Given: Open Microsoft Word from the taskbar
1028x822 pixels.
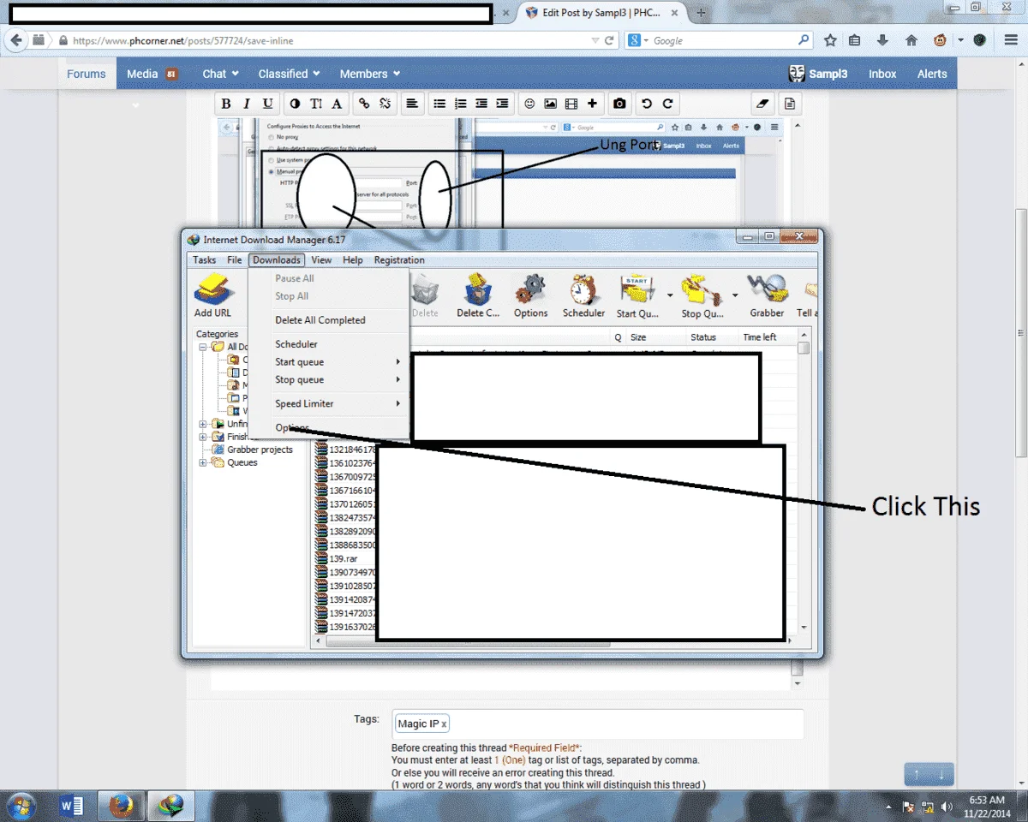Looking at the screenshot, I should click(72, 806).
